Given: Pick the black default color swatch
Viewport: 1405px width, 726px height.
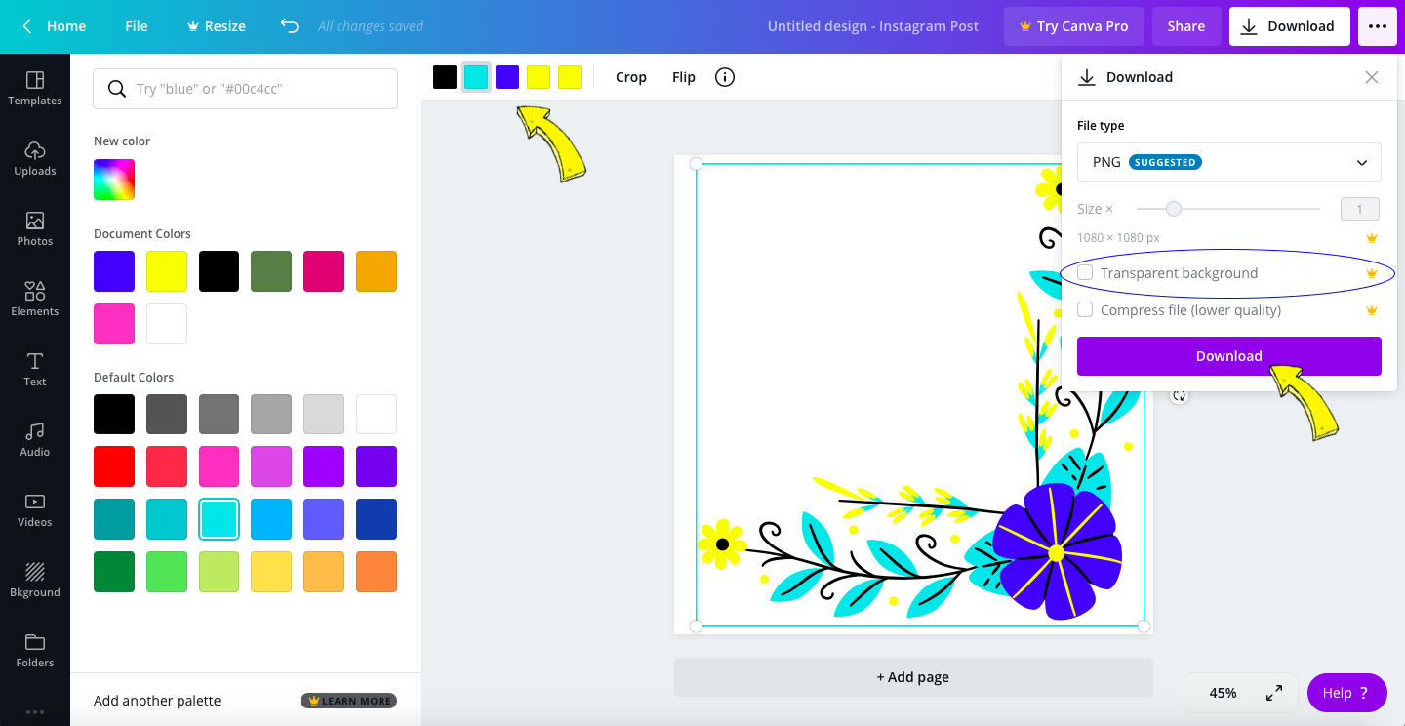Looking at the screenshot, I should (x=114, y=415).
